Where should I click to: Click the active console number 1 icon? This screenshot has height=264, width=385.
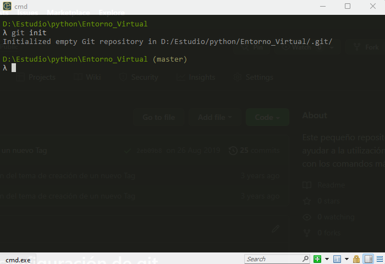point(337,259)
